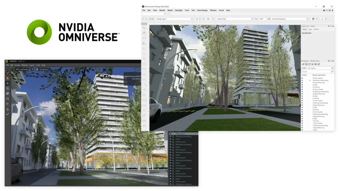This screenshot has height=191, width=340.
Task: Click the play button in Create toolbar
Action: [8, 104]
